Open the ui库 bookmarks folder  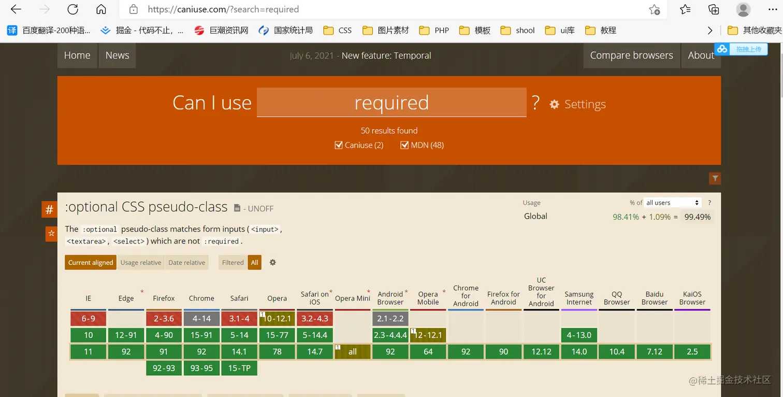(560, 30)
